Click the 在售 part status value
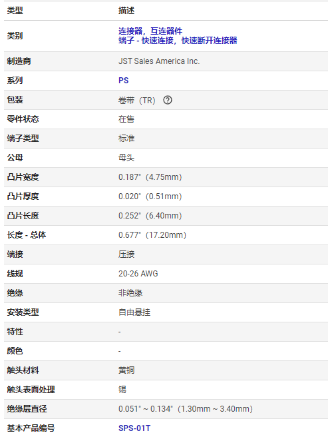This screenshot has width=328, height=437. click(126, 119)
